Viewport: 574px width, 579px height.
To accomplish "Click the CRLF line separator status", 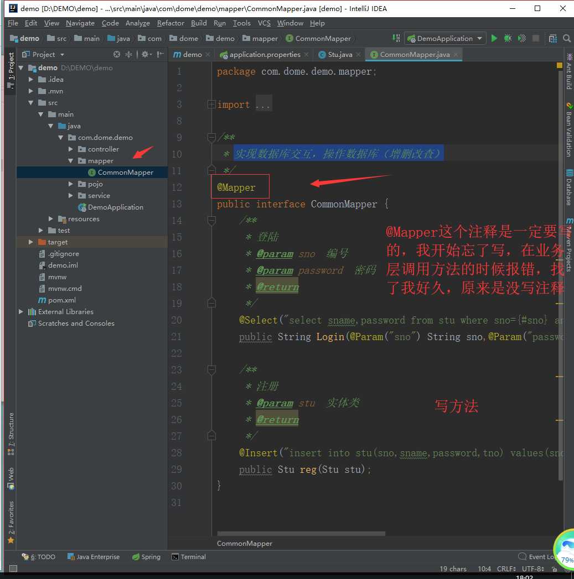I will (506, 568).
